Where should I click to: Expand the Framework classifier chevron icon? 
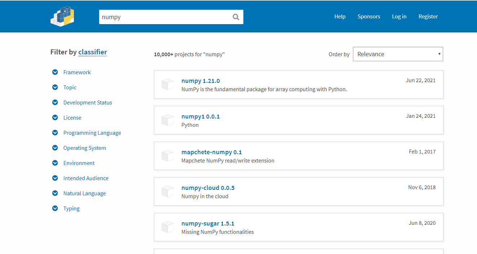55,72
